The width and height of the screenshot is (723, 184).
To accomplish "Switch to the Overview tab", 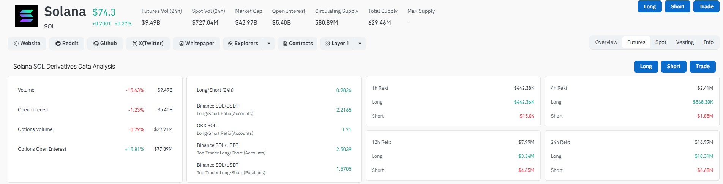I will (x=606, y=42).
